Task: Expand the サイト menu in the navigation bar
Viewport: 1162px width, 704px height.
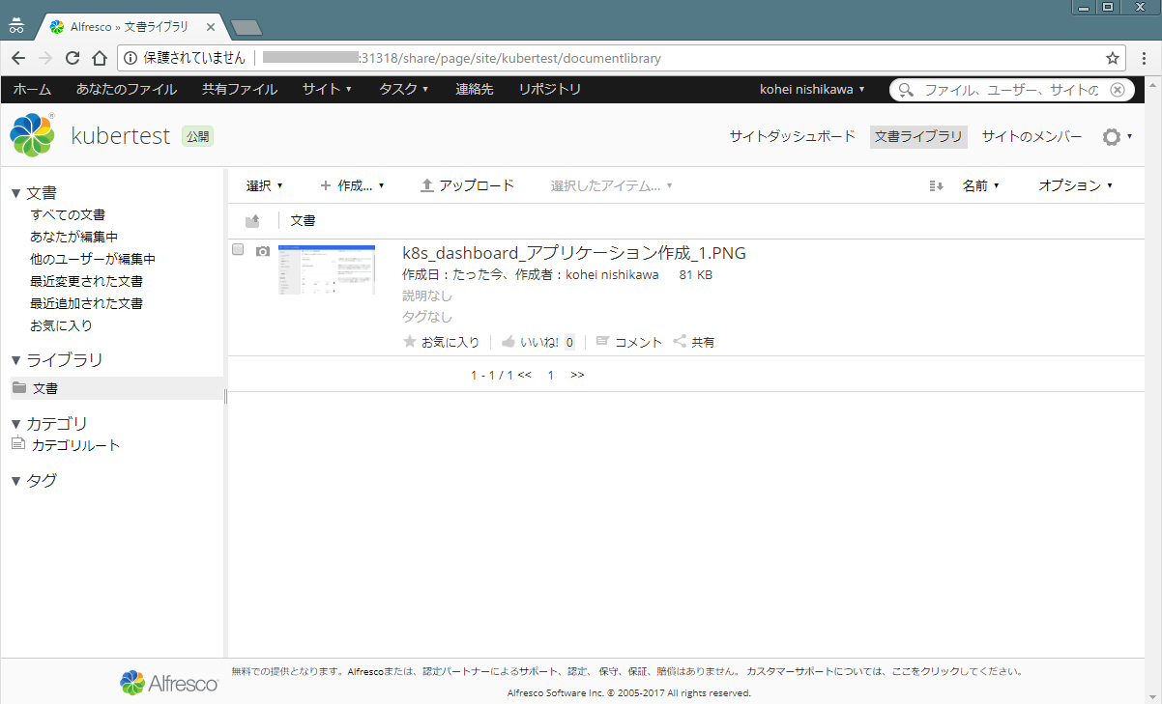Action: [326, 89]
